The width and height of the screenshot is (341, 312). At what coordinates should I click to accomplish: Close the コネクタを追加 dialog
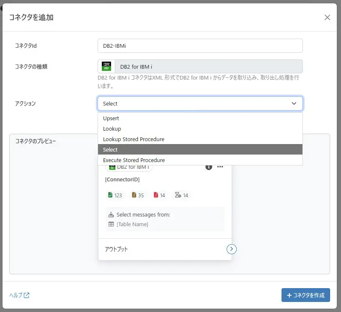tap(327, 18)
